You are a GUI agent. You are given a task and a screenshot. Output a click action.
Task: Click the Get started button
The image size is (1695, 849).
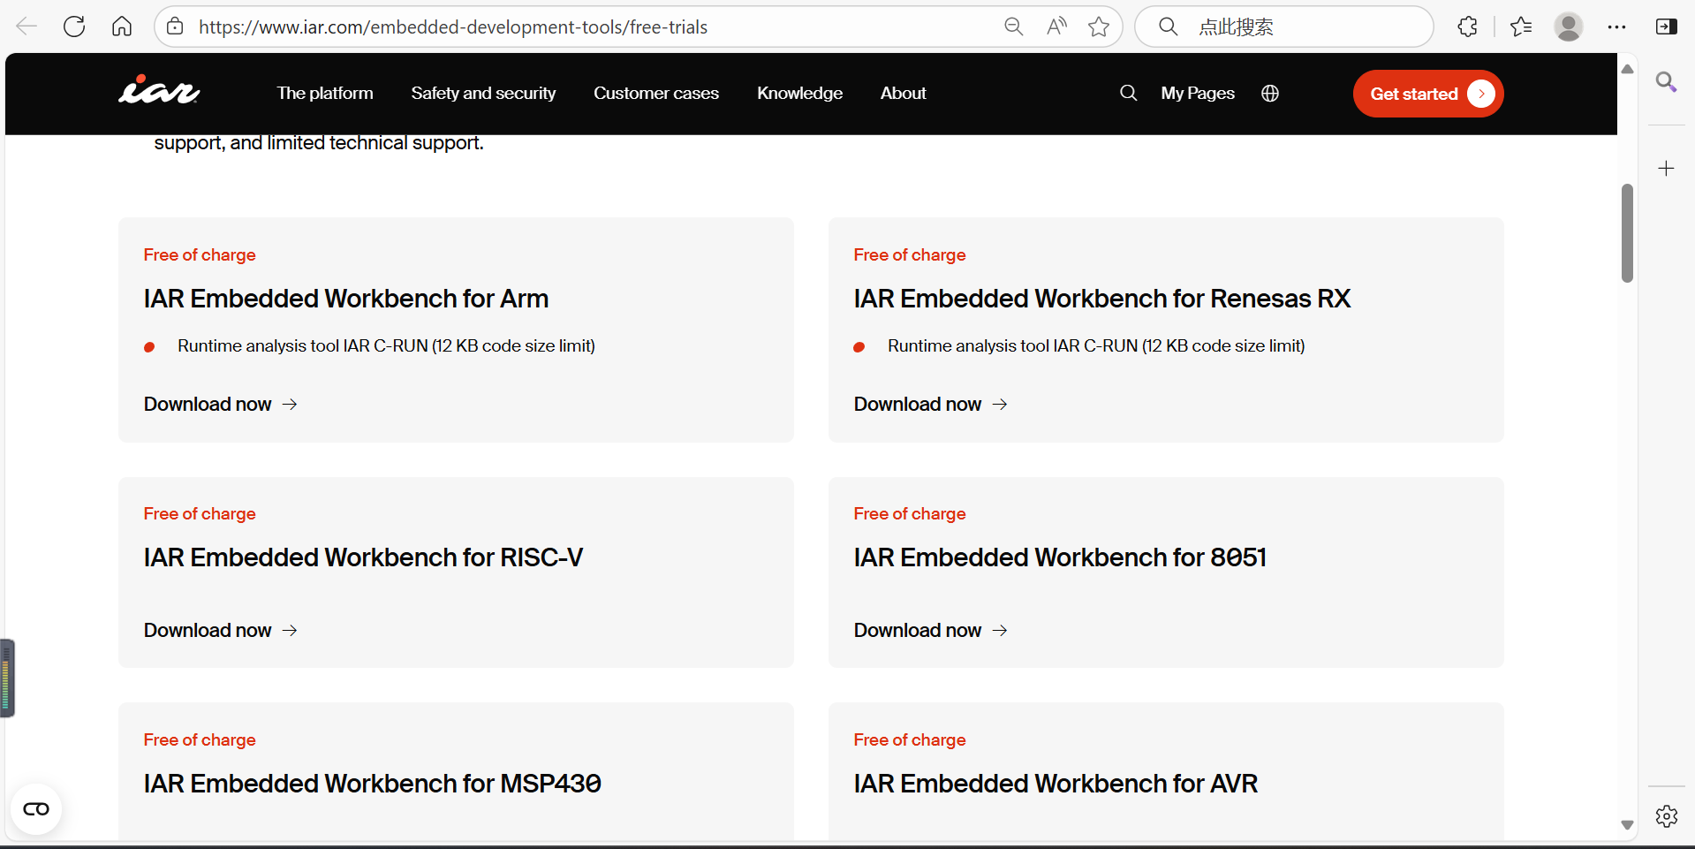1428,94
